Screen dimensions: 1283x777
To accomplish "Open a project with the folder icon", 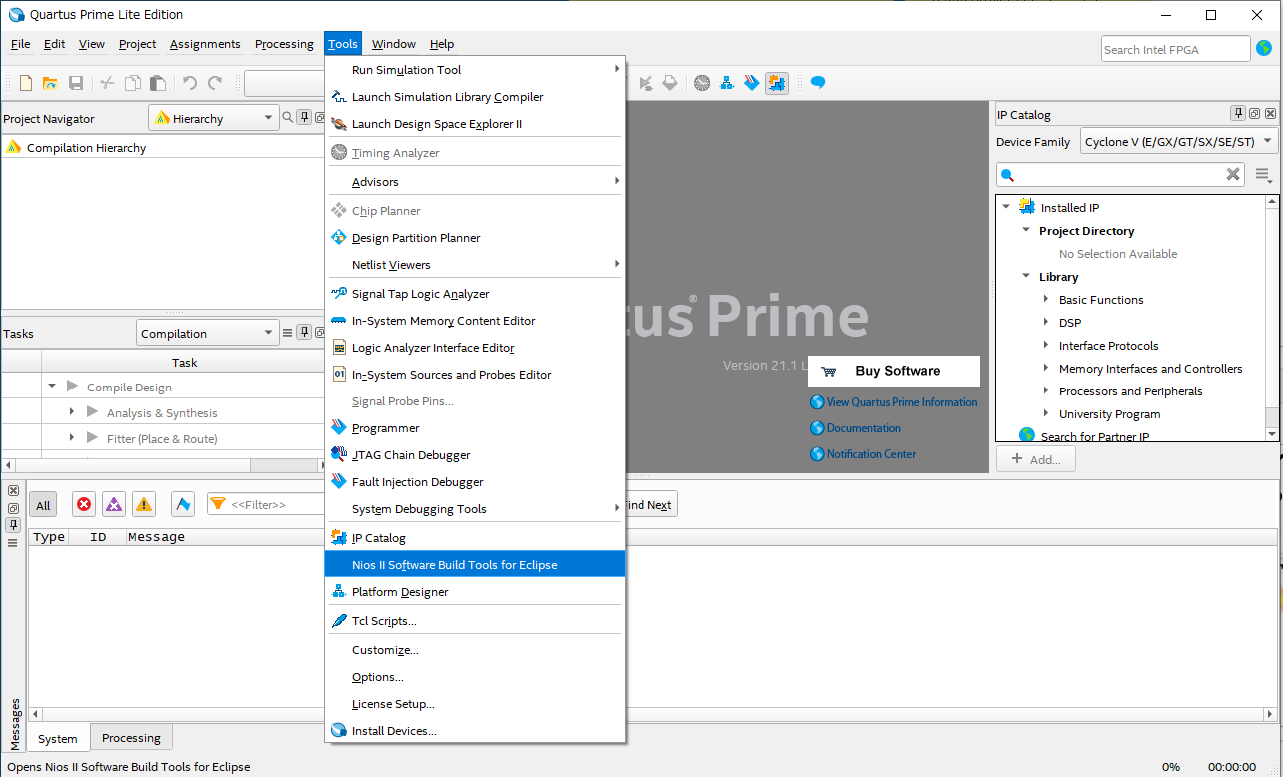I will [50, 83].
